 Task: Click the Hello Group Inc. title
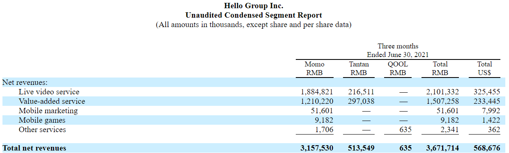(x=254, y=6)
